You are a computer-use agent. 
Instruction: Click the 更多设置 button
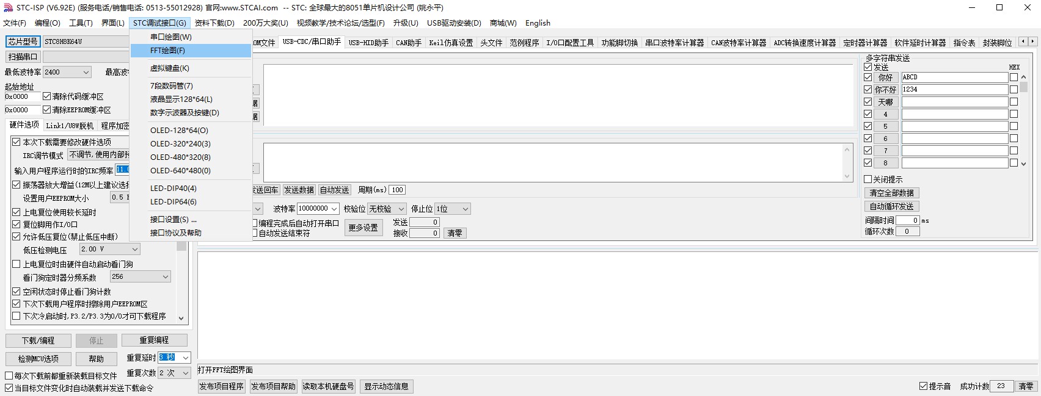click(363, 228)
